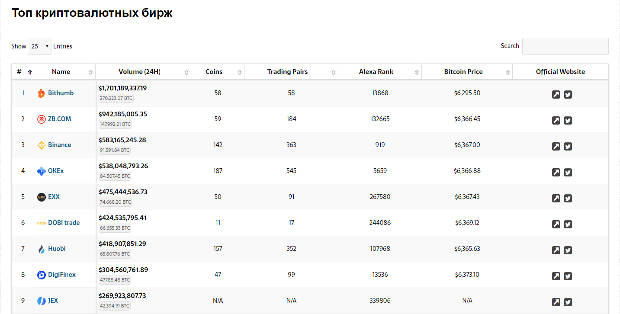Image resolution: width=620 pixels, height=314 pixels.
Task: Click the heading Топ криптовалютных бирж
Action: click(x=92, y=13)
